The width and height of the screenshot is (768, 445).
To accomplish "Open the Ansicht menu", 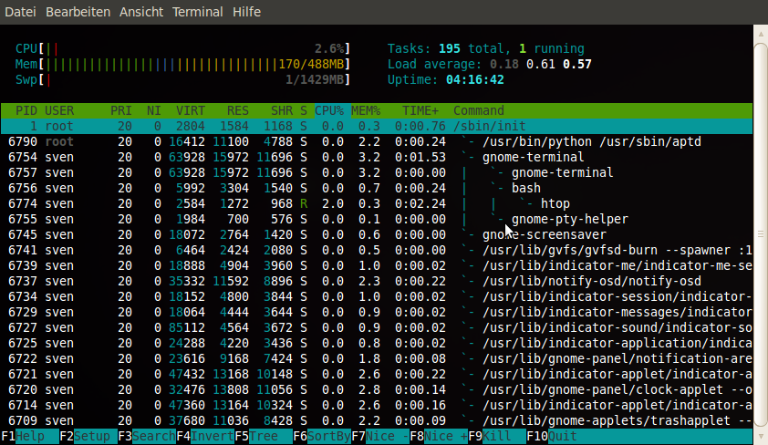I will tap(141, 12).
